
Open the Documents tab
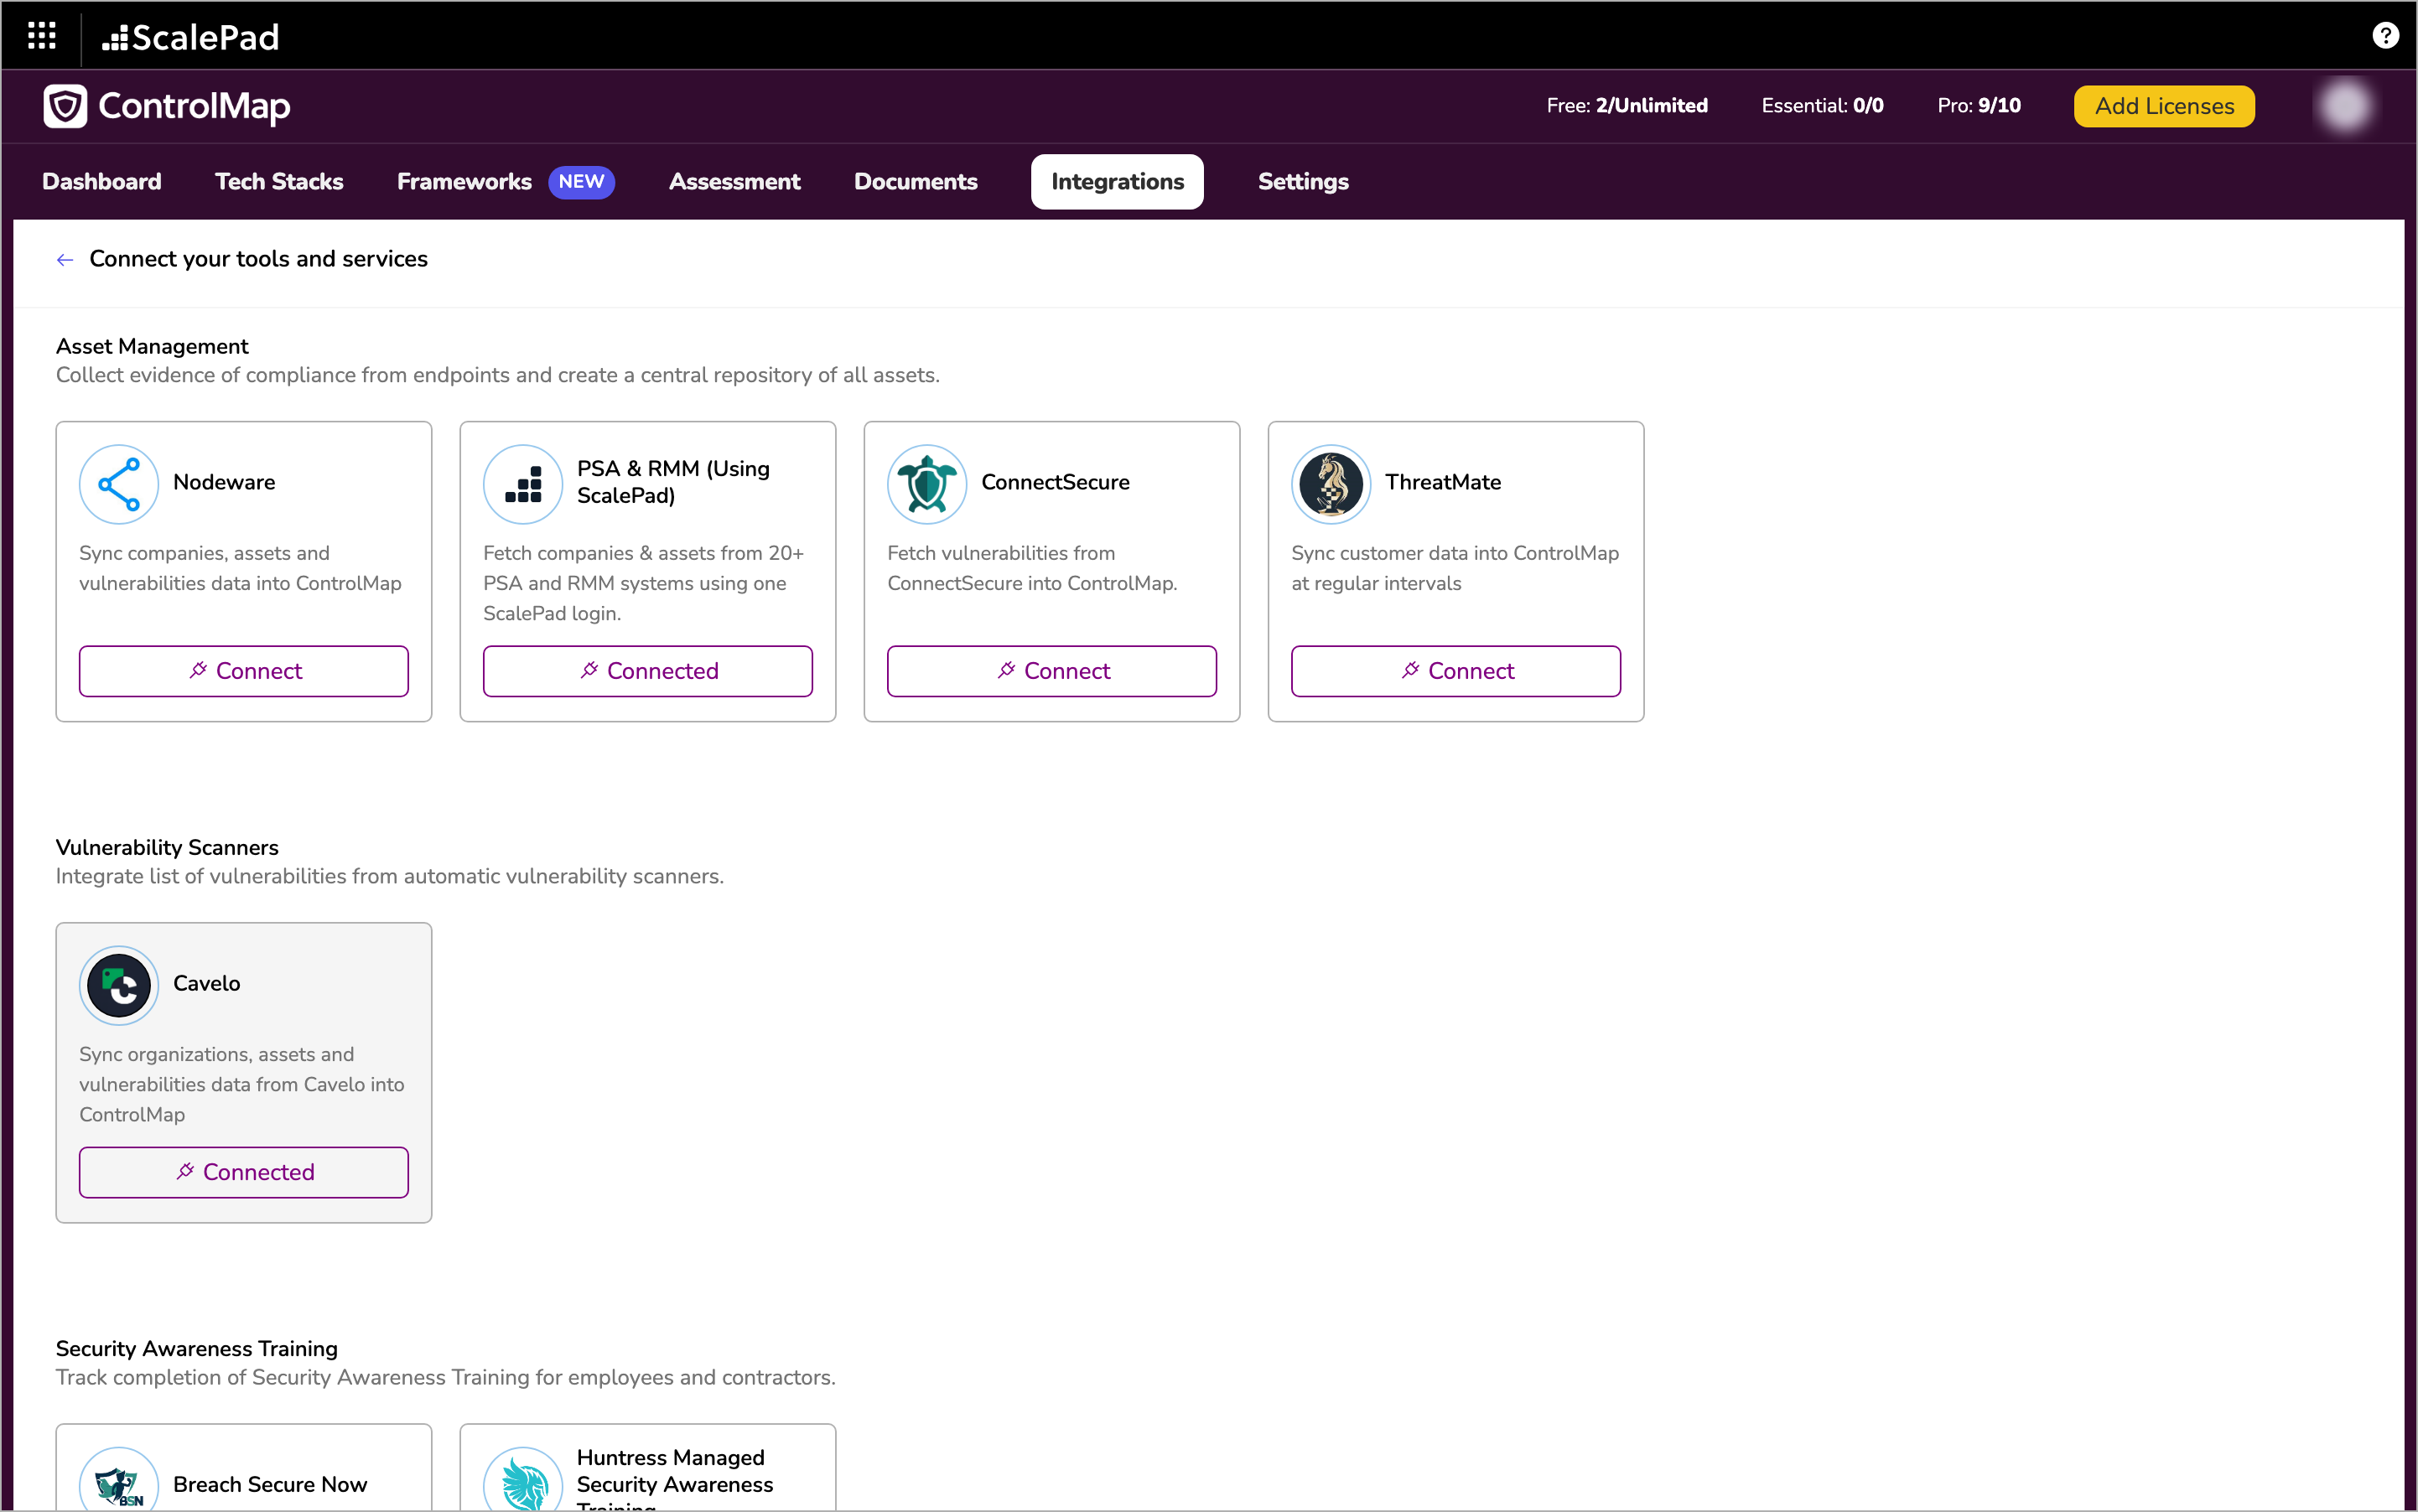(x=916, y=182)
